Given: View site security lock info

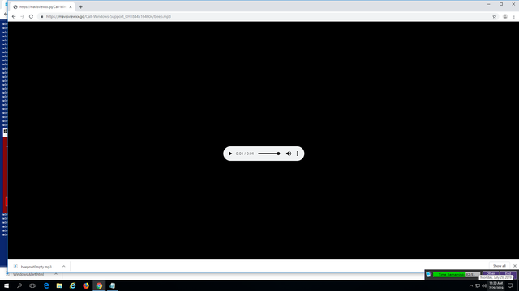Looking at the screenshot, I should [41, 16].
